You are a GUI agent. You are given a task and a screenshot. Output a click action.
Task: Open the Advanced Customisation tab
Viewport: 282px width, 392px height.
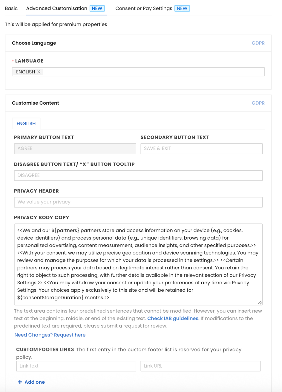pyautogui.click(x=57, y=8)
